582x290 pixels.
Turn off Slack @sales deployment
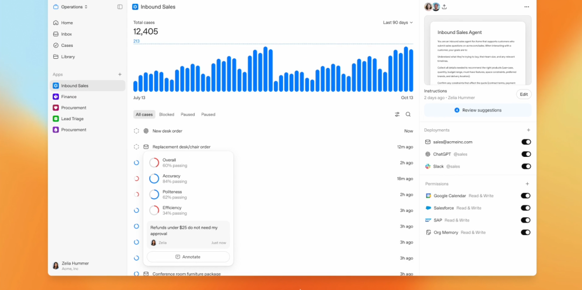tap(526, 167)
